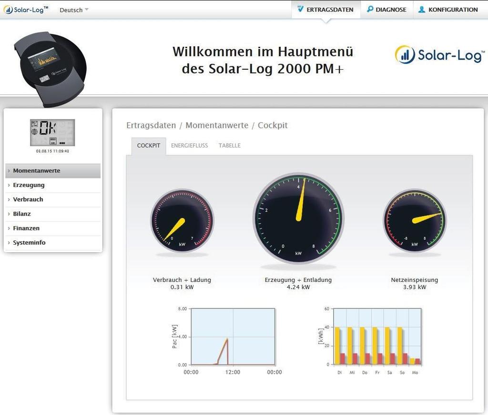Click the weekly kWh bar chart
The width and height of the screenshot is (488, 415).
coord(377,336)
